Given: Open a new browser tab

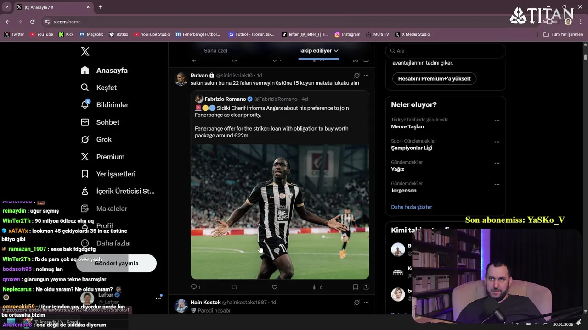Looking at the screenshot, I should click(x=101, y=7).
